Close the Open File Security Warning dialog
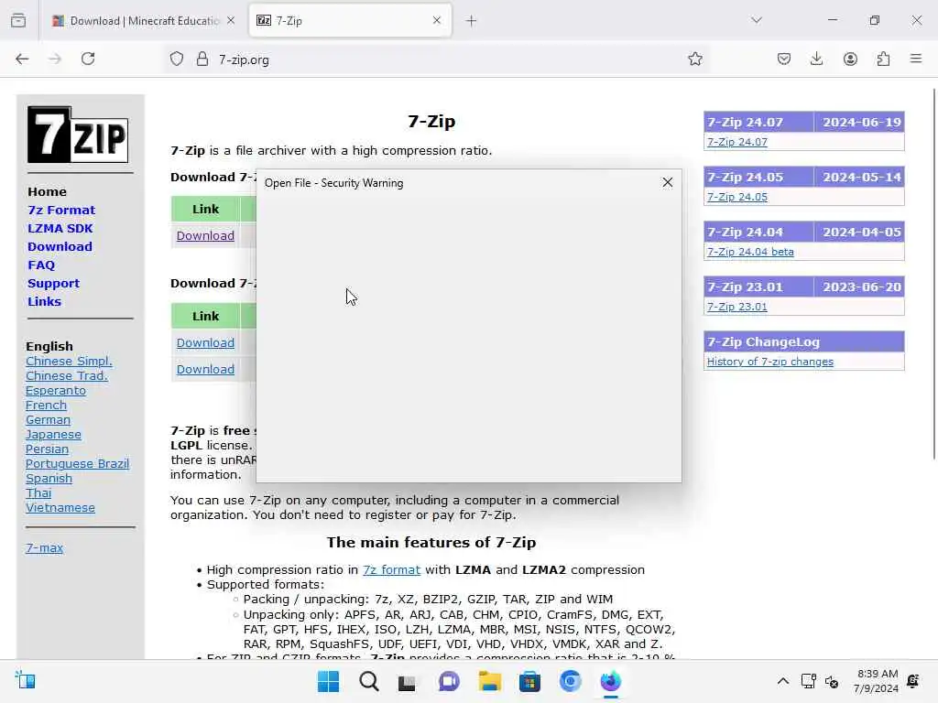Screen dimensions: 938x703 coord(668,182)
